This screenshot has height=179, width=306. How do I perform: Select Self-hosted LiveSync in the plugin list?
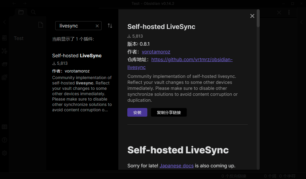pos(82,82)
